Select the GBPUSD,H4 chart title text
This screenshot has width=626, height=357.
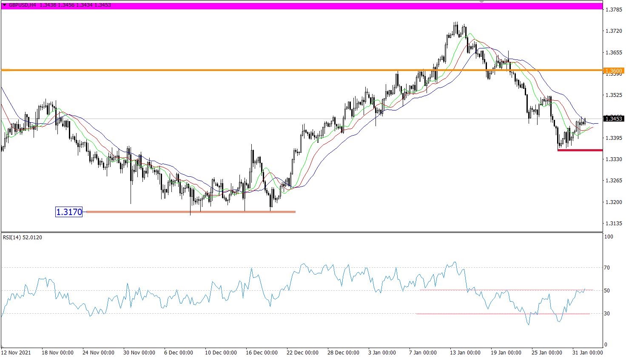point(22,5)
